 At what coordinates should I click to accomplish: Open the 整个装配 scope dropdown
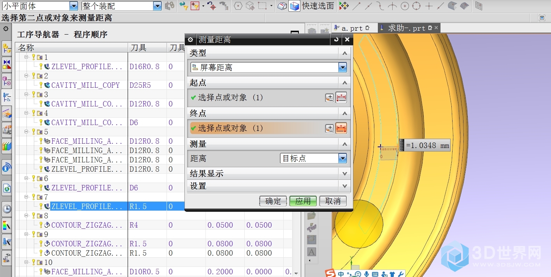[157, 6]
